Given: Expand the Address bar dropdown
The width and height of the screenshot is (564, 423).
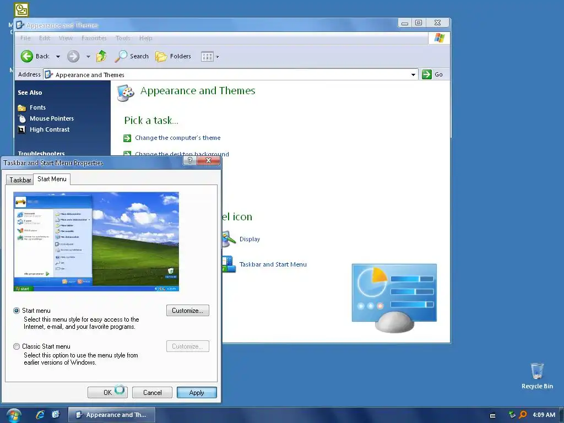Looking at the screenshot, I should pyautogui.click(x=413, y=75).
